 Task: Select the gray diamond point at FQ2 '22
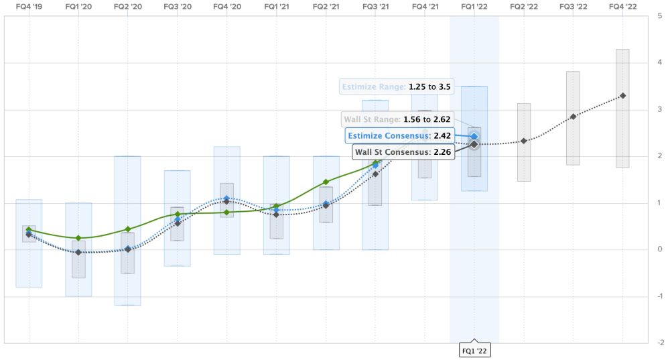(524, 141)
